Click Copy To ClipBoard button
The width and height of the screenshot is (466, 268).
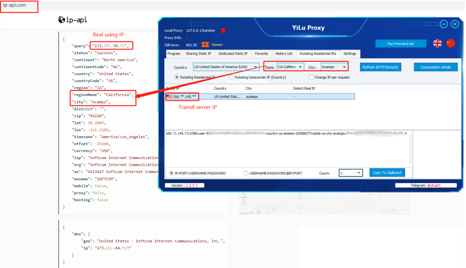pos(387,173)
